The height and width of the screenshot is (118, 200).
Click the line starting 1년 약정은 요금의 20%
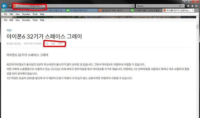(x=69, y=78)
